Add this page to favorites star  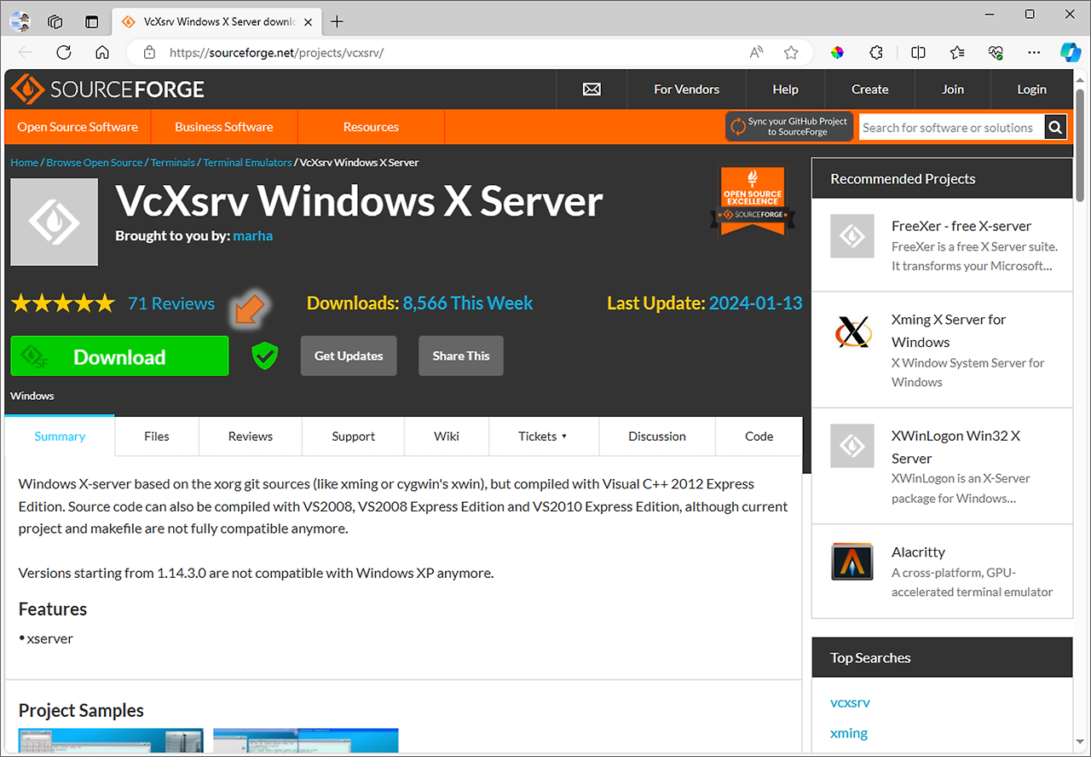pyautogui.click(x=791, y=53)
